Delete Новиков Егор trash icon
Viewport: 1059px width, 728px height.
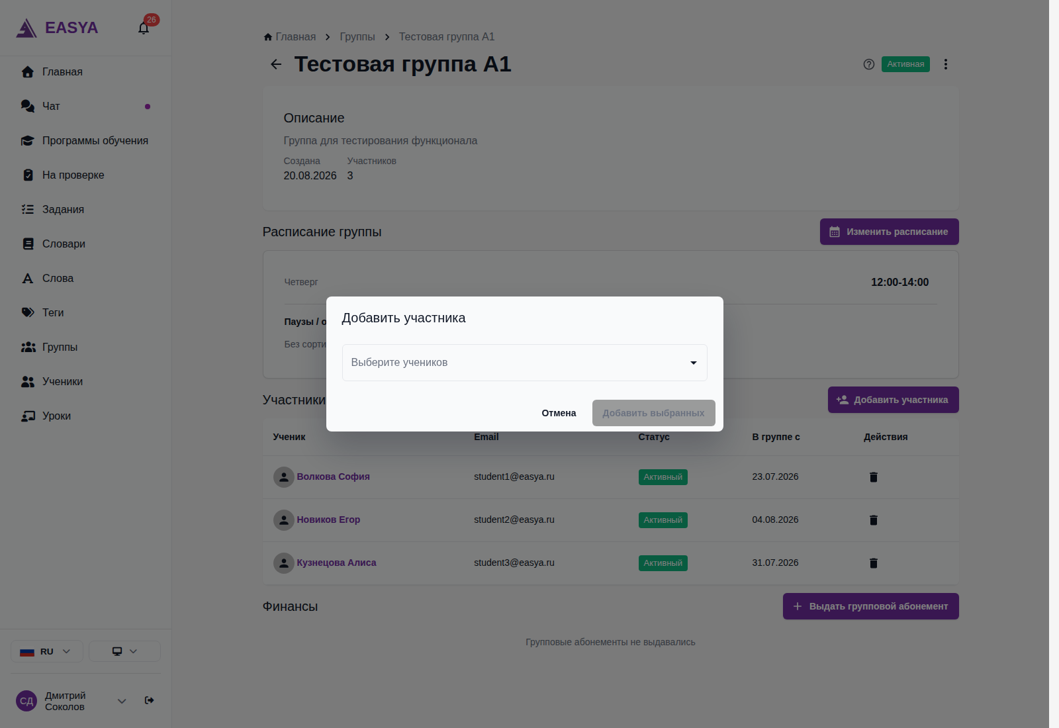[x=874, y=520]
